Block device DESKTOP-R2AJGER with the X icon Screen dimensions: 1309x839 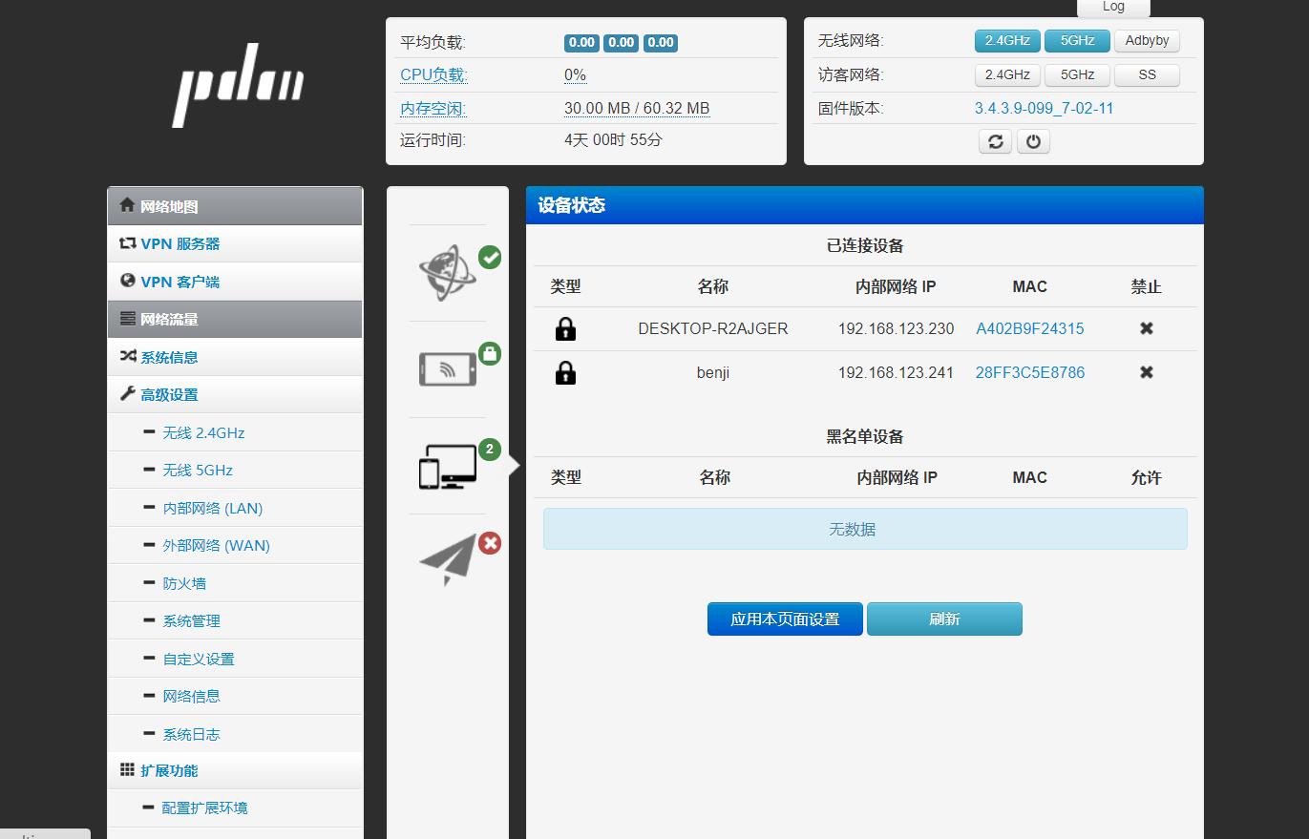(1147, 328)
